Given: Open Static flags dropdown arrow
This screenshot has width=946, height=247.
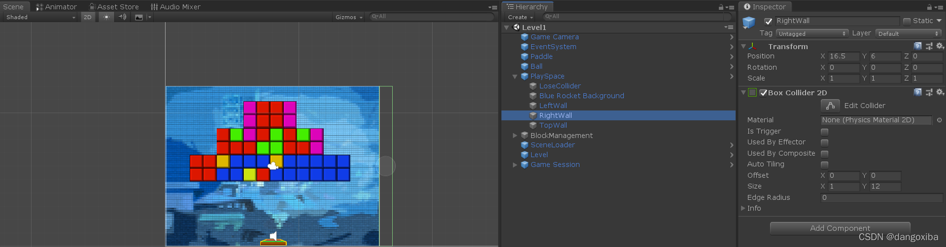Looking at the screenshot, I should click(939, 21).
